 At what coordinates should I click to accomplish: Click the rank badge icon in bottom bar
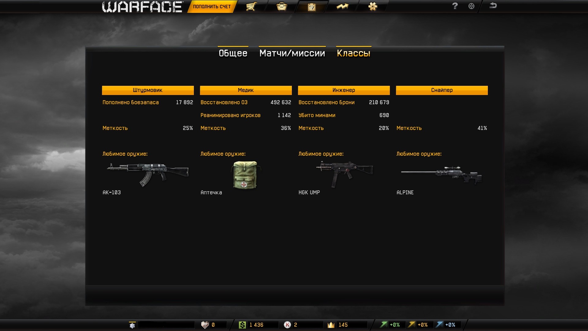pyautogui.click(x=132, y=325)
